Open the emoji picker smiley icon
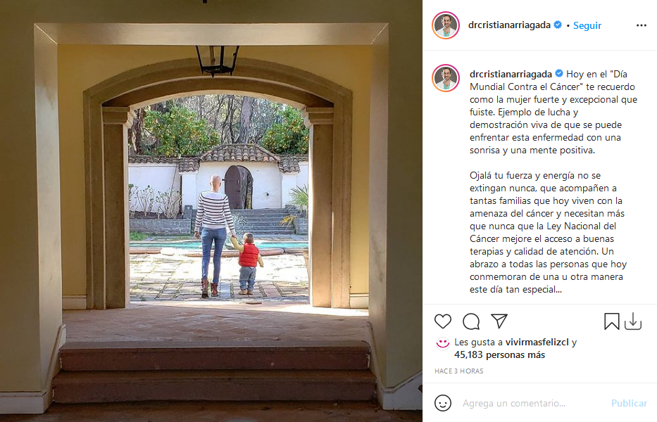The width and height of the screenshot is (657, 422). coord(442,403)
